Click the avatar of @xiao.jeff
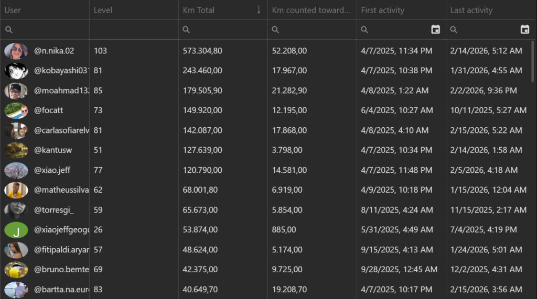The width and height of the screenshot is (537, 299). click(16, 170)
